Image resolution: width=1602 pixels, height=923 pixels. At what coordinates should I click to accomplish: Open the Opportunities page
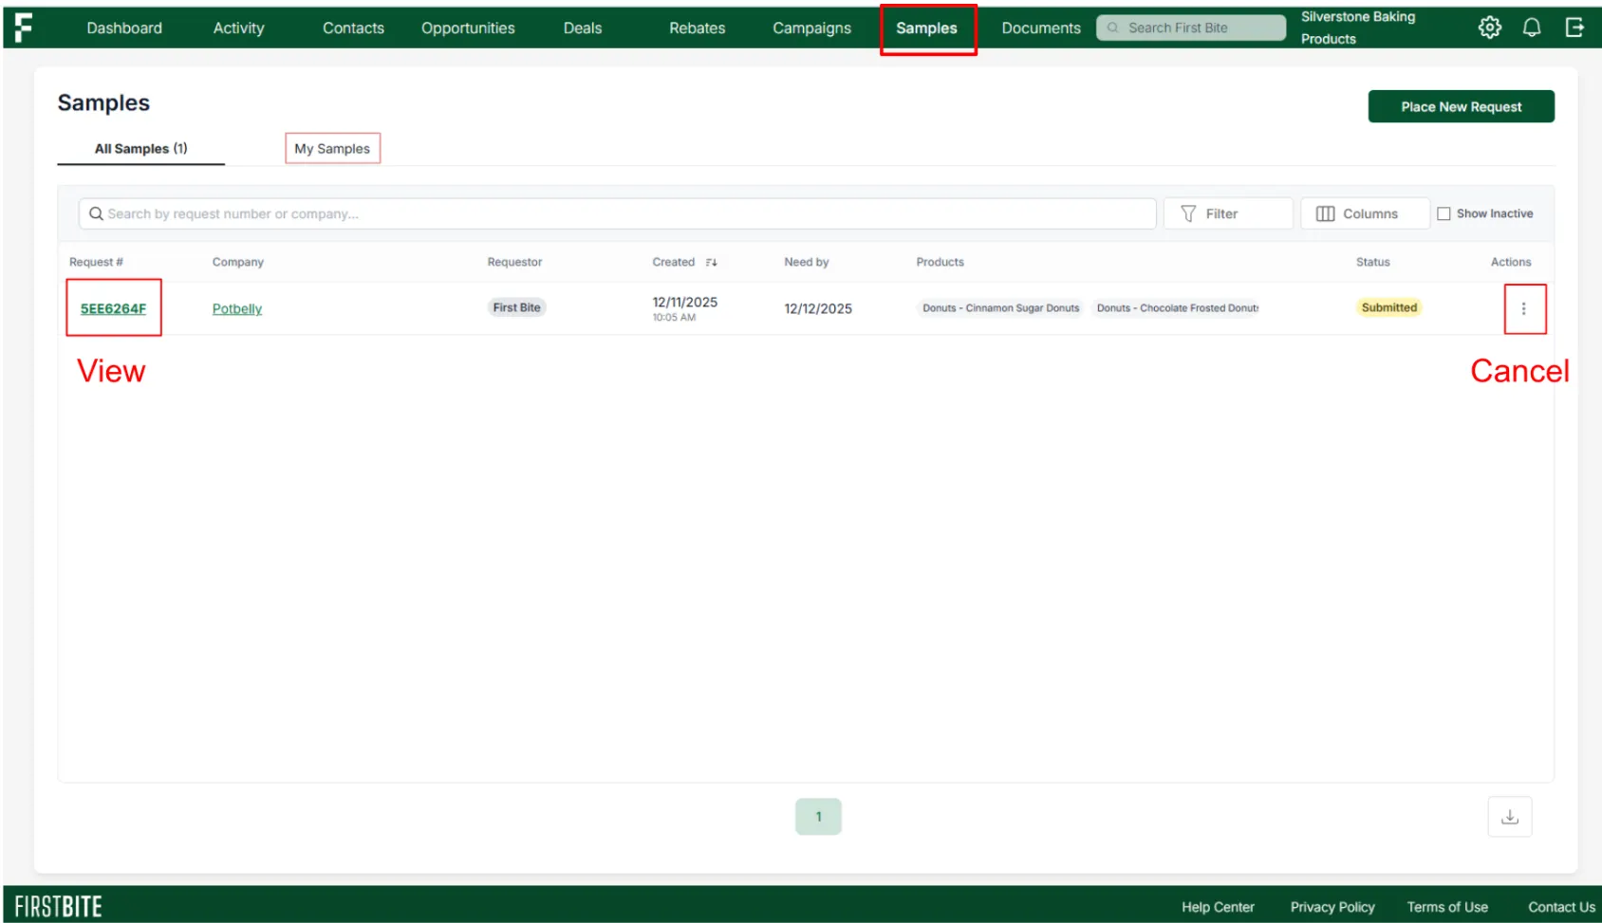click(x=468, y=28)
